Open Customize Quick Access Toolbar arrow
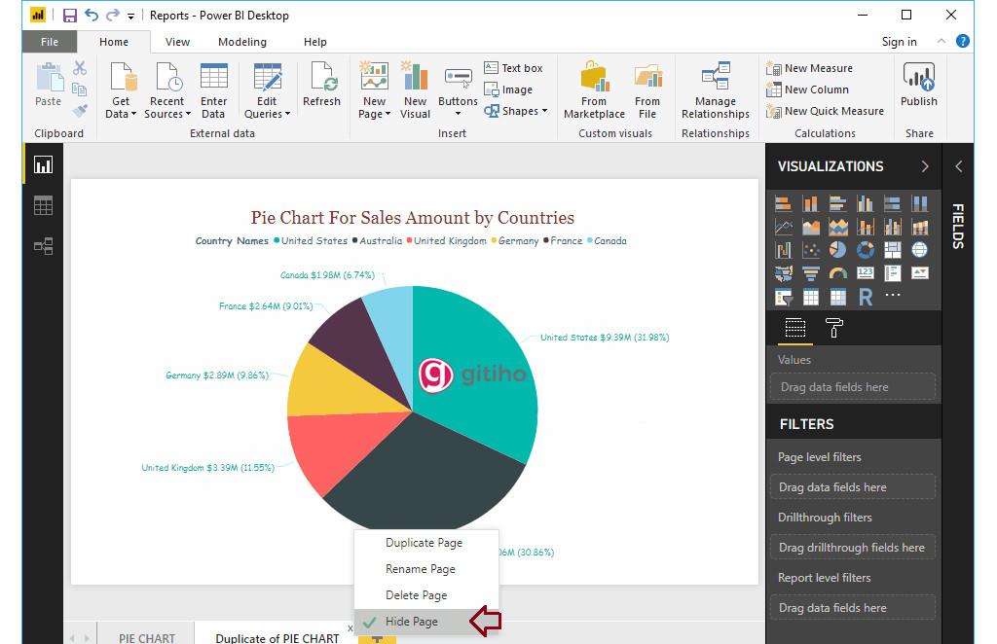The height and width of the screenshot is (644, 997). 131,16
